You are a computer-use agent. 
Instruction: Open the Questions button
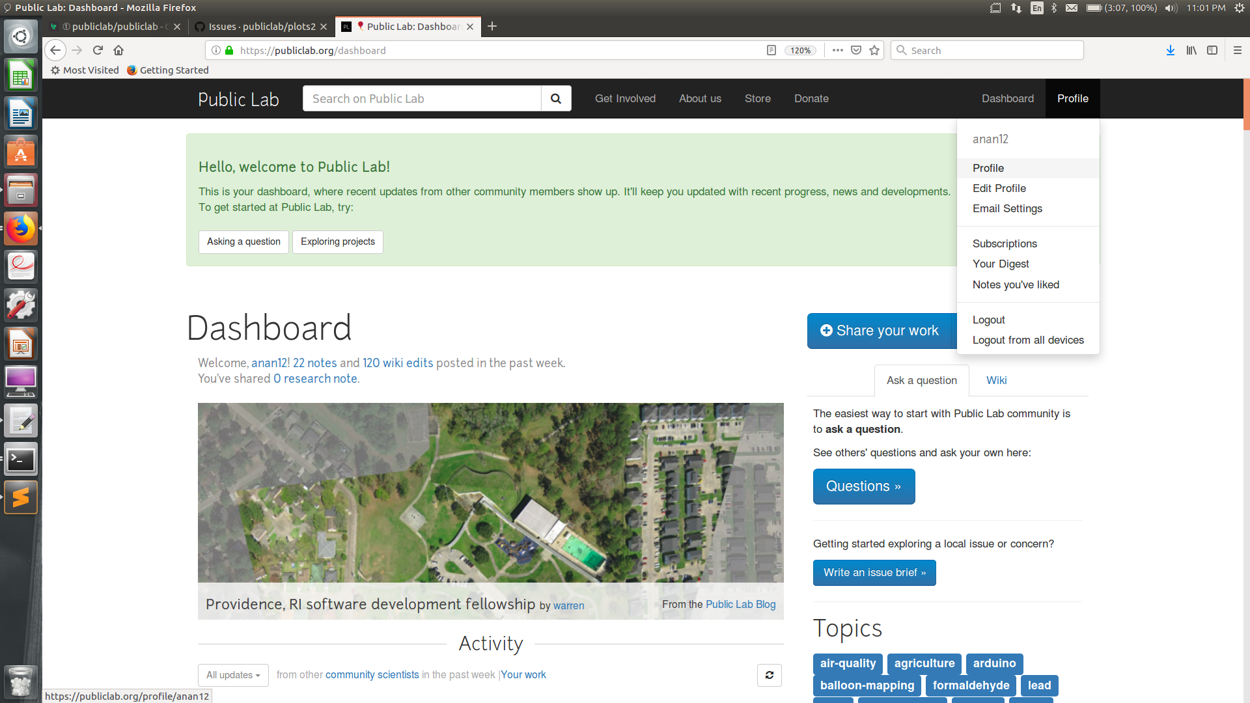[863, 486]
